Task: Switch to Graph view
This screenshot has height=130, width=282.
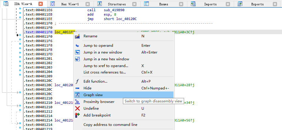Action: [x=124, y=95]
